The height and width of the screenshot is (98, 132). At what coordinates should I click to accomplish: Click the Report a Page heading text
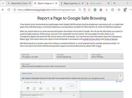pyautogui.click(x=72, y=18)
